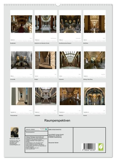
Task: Click the Alexander Bartek name under portrait
Action: point(15,139)
